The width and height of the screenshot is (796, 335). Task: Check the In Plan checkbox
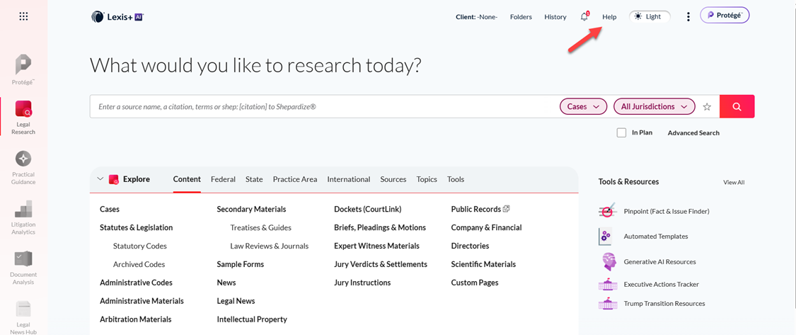(621, 132)
